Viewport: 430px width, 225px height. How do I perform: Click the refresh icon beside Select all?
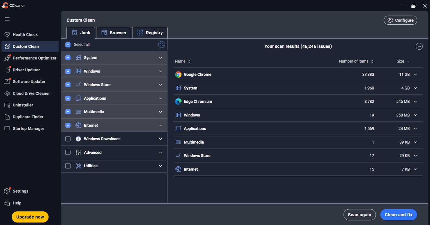coord(162,44)
